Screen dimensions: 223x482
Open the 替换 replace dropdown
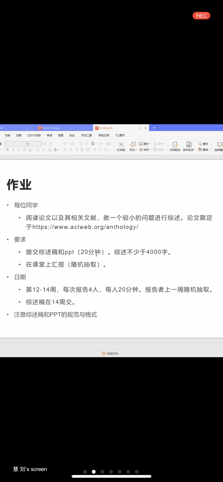(x=204, y=150)
